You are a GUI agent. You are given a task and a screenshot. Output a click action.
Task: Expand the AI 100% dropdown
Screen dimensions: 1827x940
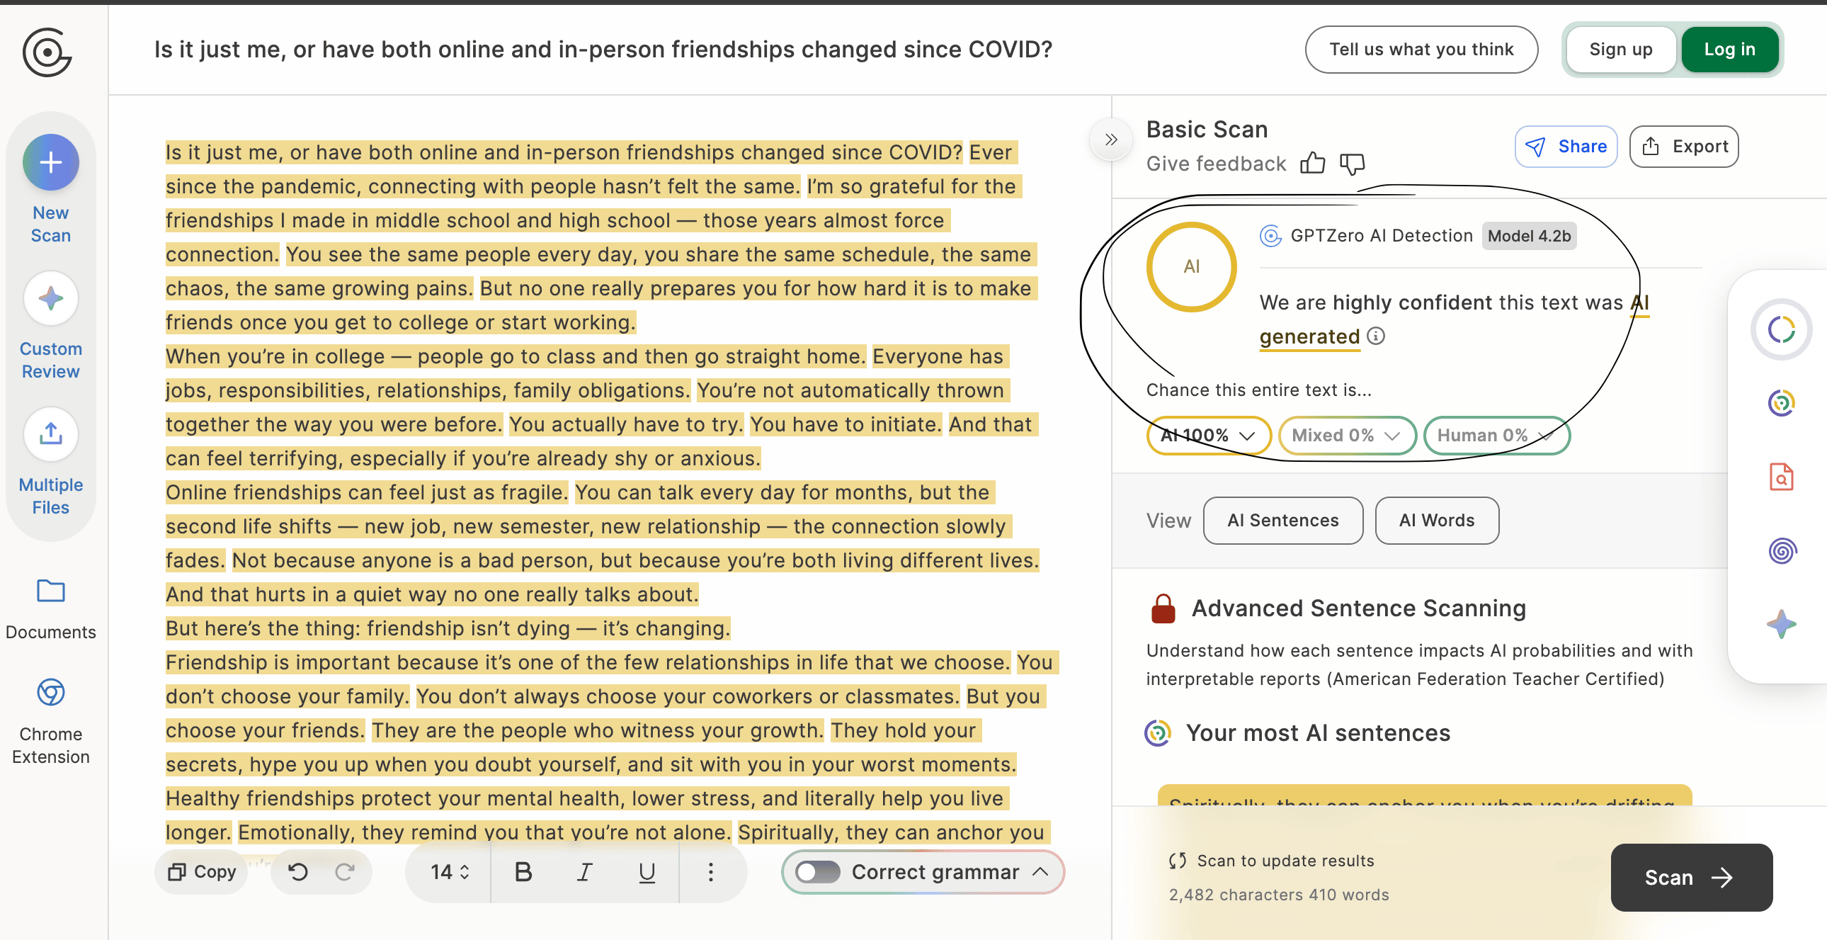[x=1209, y=435]
